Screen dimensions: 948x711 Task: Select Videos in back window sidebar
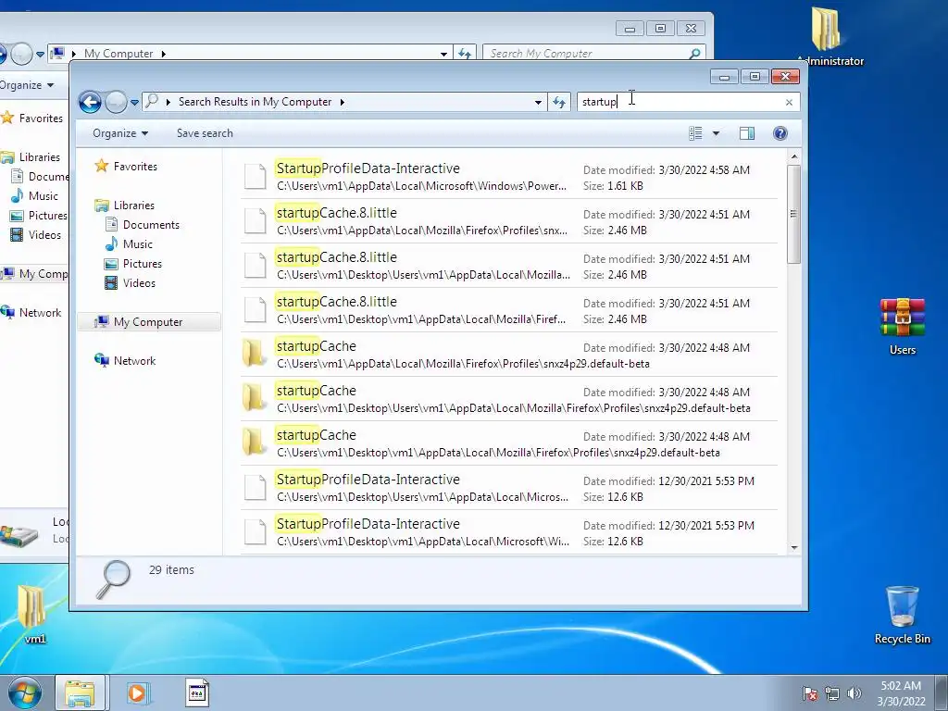click(x=36, y=234)
